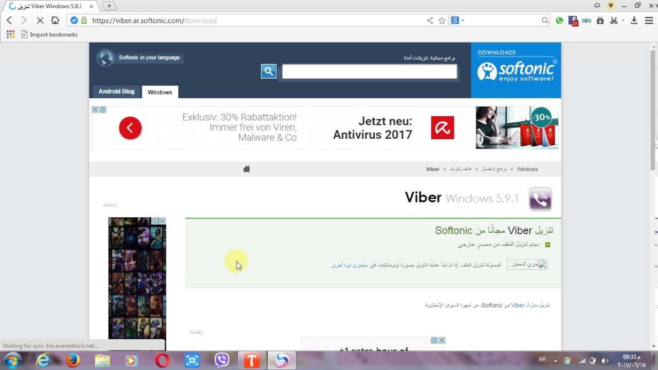Select the Windows tab on Softonic
Image resolution: width=658 pixels, height=370 pixels.
click(160, 92)
